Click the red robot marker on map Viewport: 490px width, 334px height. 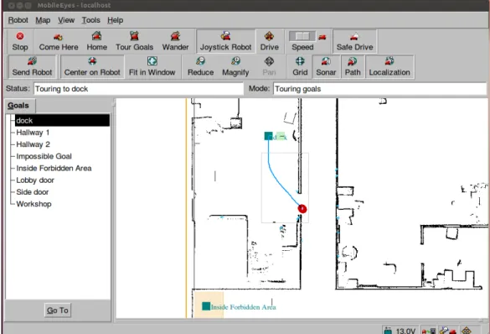point(302,209)
